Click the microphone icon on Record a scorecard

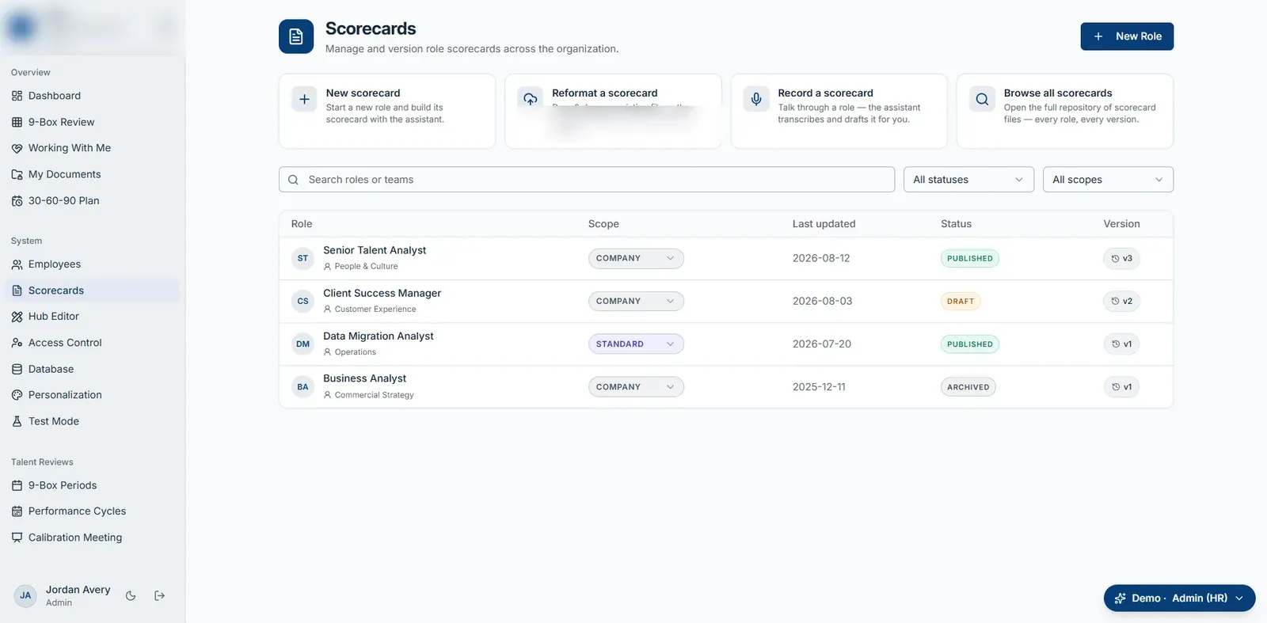point(756,99)
